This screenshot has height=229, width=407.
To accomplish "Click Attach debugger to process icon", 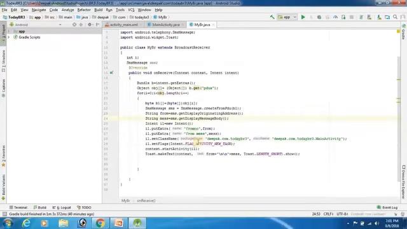I will point(343,17).
